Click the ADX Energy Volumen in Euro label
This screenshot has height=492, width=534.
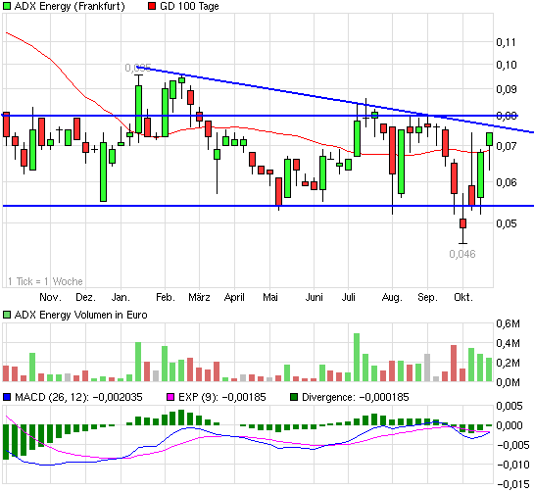[80, 315]
